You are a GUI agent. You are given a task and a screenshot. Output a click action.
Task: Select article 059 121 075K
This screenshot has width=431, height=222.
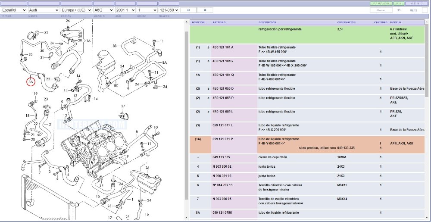(222, 213)
